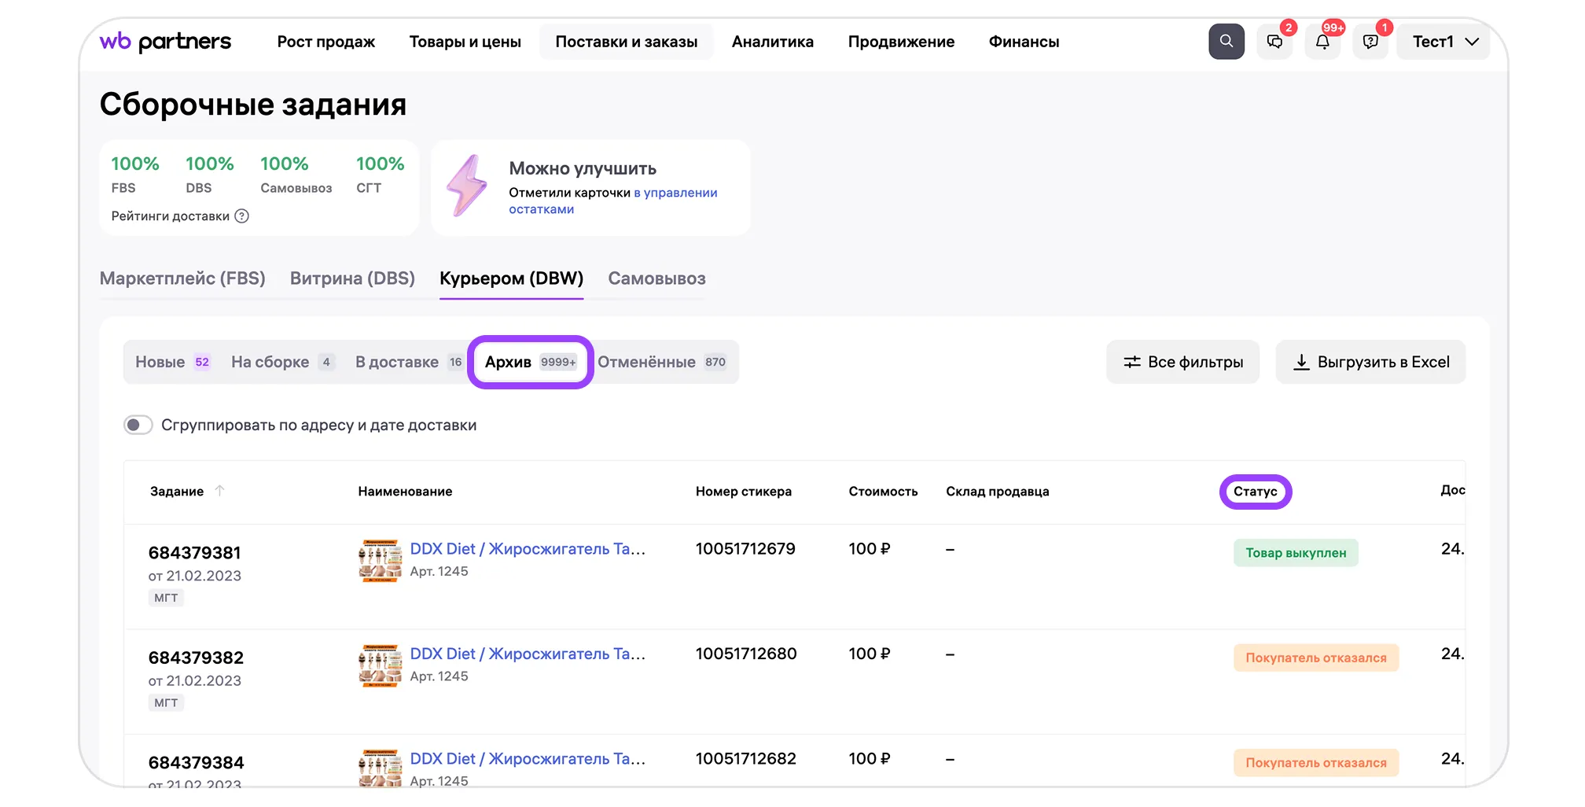This screenshot has height=807, width=1585.
Task: Open the Аналитика navigation menu
Action: pos(772,42)
